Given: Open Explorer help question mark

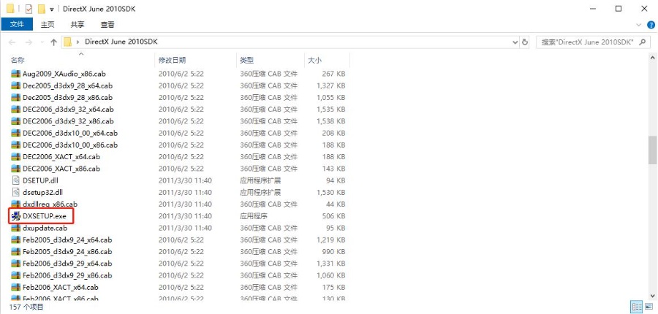Looking at the screenshot, I should coord(651,25).
